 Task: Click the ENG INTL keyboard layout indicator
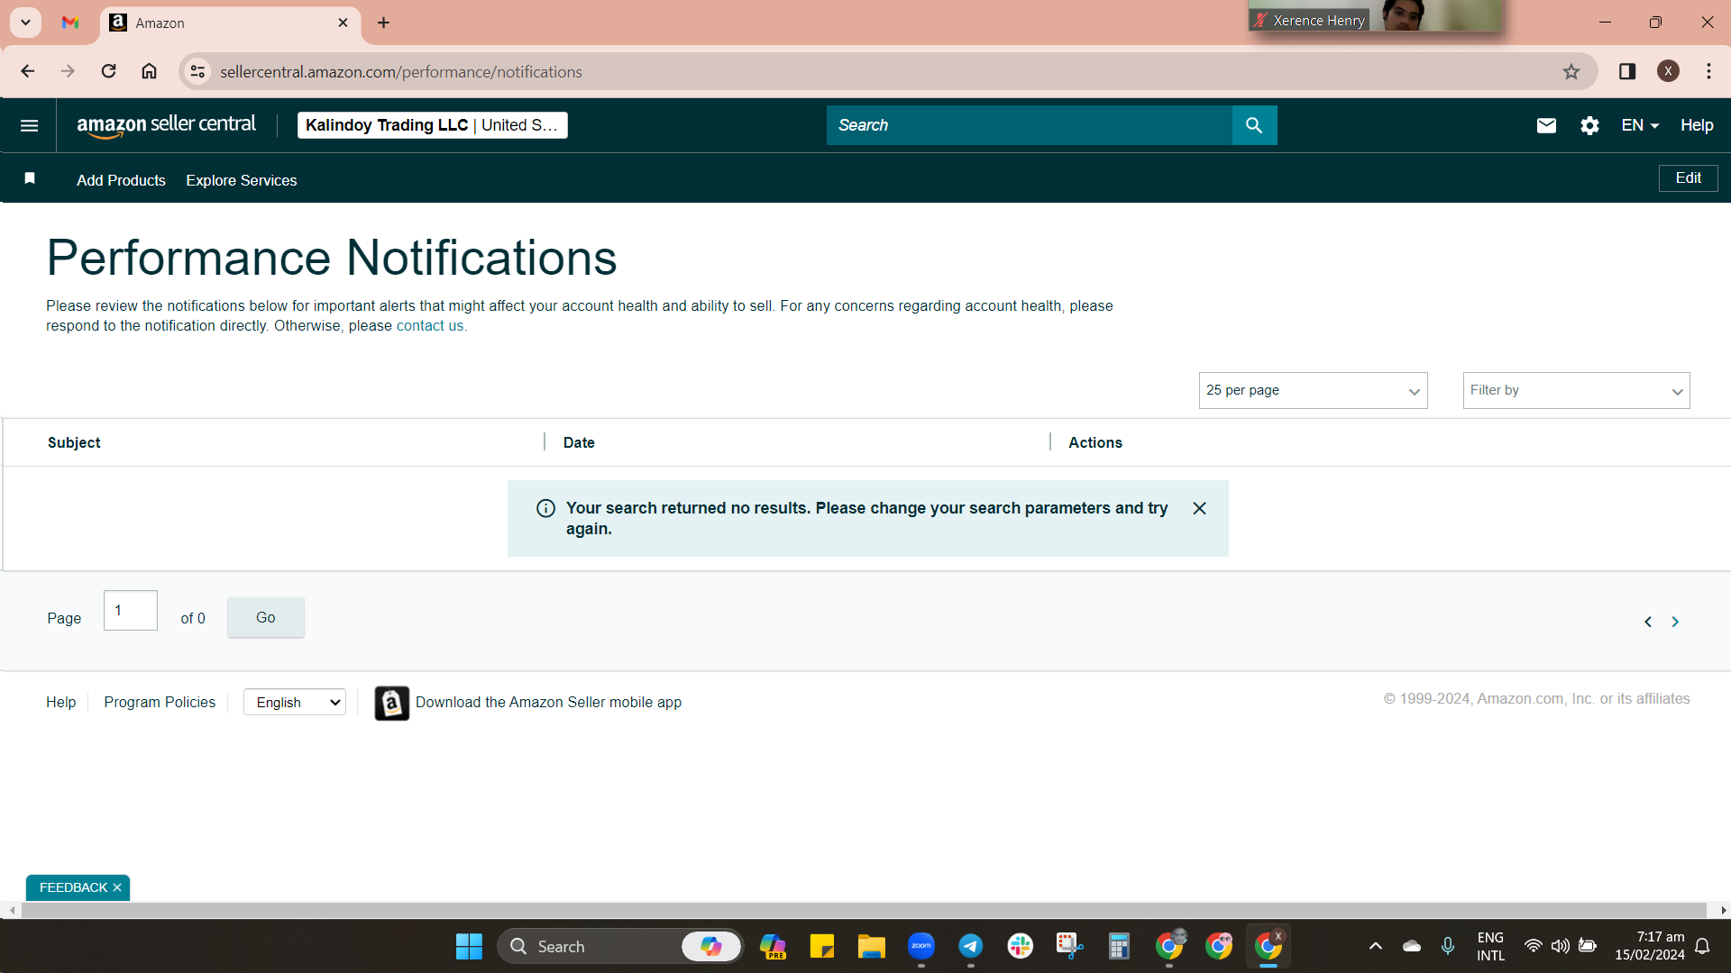coord(1490,946)
